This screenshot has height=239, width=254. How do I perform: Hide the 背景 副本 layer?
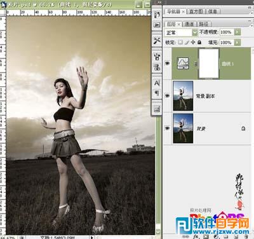click(168, 96)
